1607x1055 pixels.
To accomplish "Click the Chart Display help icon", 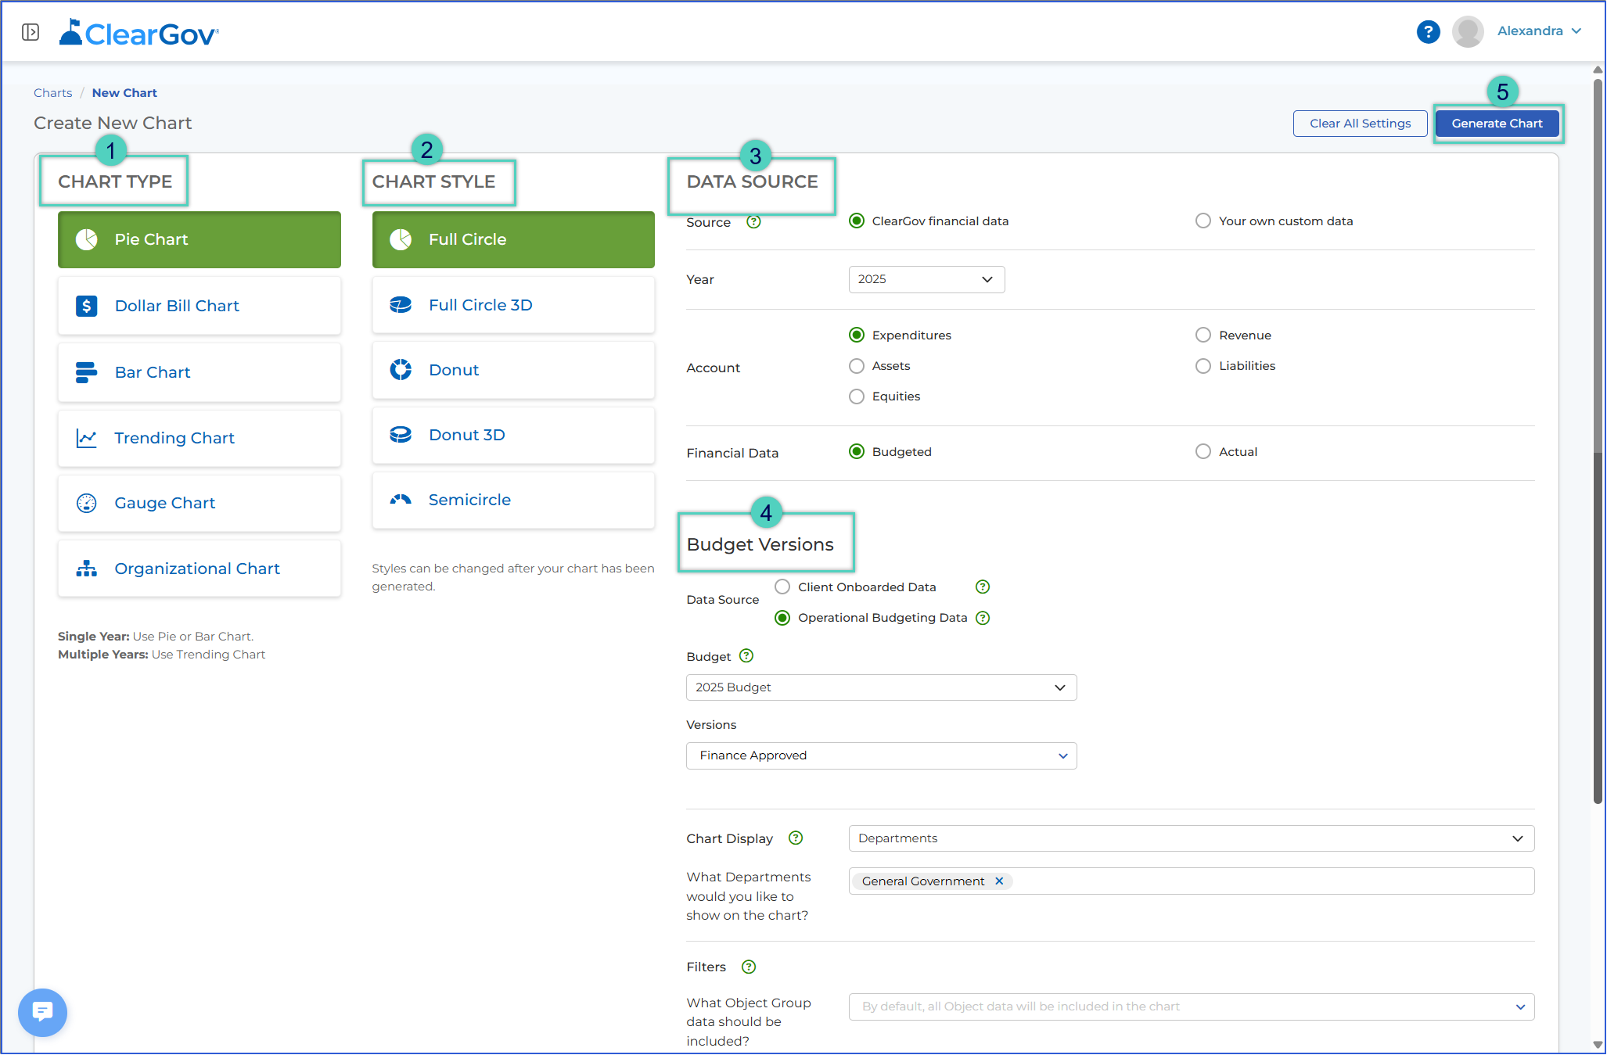I will click(x=796, y=838).
